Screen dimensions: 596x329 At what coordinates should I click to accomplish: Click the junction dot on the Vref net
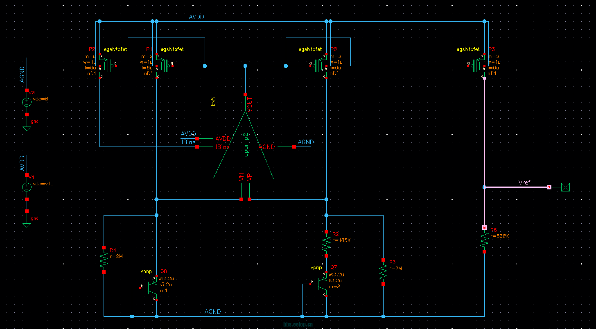coord(484,187)
